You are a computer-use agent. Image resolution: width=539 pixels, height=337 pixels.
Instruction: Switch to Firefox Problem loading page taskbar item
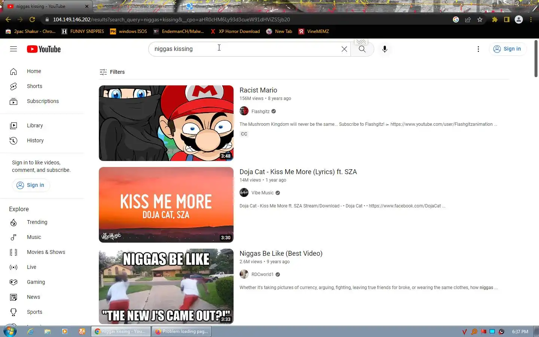(181, 331)
